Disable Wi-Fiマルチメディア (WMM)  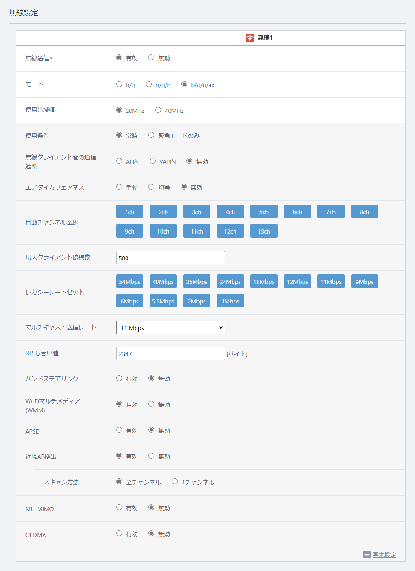tap(151, 404)
